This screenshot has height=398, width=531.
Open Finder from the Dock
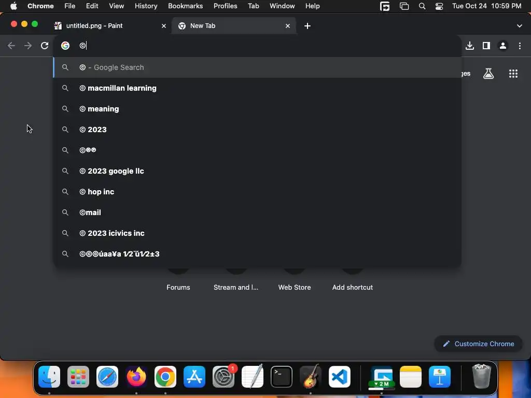pyautogui.click(x=49, y=377)
